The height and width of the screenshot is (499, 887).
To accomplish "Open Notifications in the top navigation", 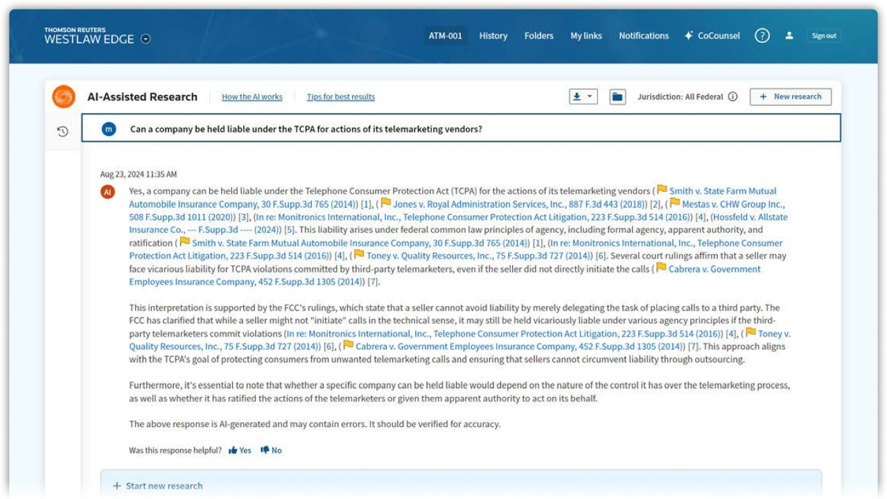I will pyautogui.click(x=644, y=36).
